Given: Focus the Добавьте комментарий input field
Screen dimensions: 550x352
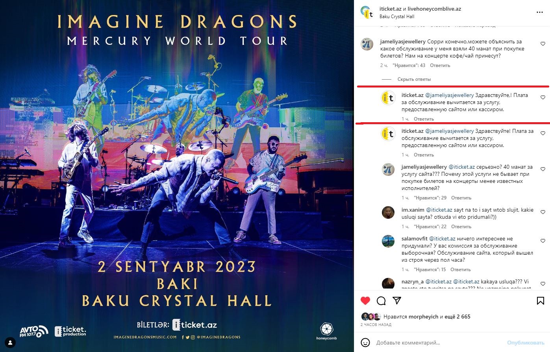Looking at the screenshot, I should click(437, 343).
